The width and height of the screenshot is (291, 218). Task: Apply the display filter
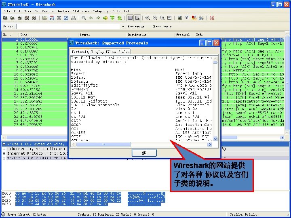point(167,27)
